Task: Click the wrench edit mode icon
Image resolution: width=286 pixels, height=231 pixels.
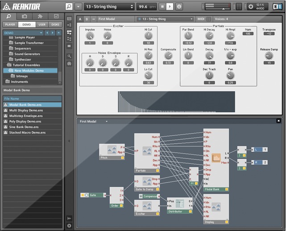Action: (69, 56)
